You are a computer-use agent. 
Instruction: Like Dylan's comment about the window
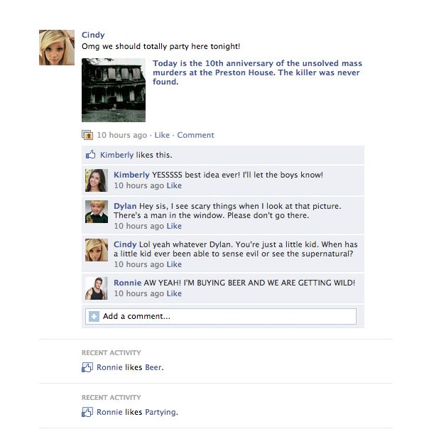click(174, 226)
